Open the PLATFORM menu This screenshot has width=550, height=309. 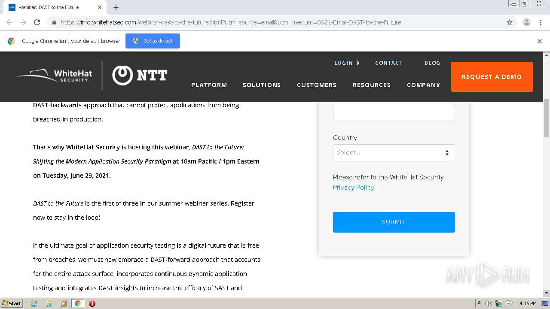pyautogui.click(x=209, y=85)
